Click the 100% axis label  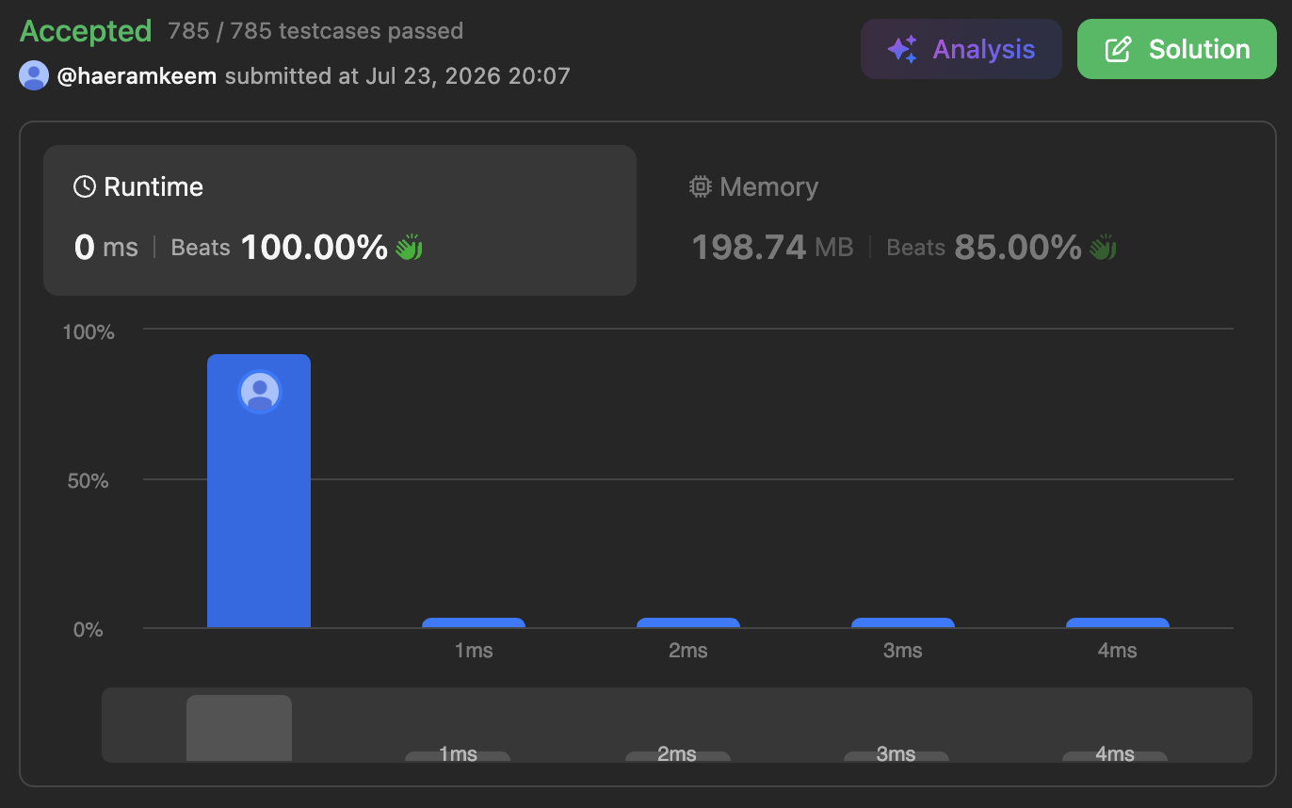click(88, 332)
